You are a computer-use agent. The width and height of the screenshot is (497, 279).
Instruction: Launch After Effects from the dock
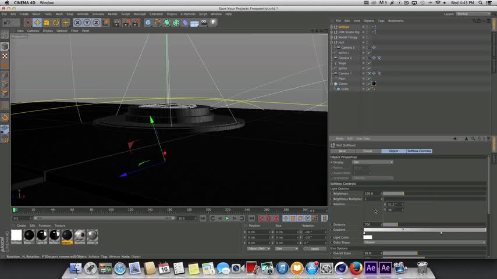coord(371,268)
